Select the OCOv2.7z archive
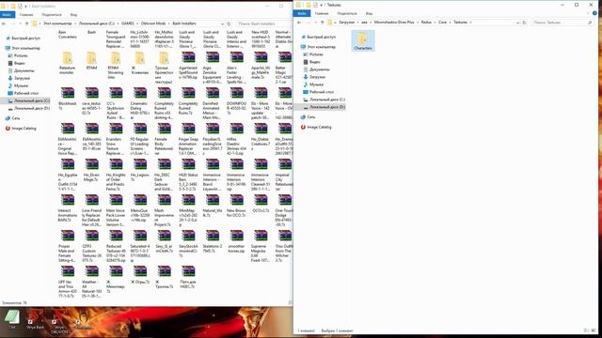 click(x=261, y=204)
